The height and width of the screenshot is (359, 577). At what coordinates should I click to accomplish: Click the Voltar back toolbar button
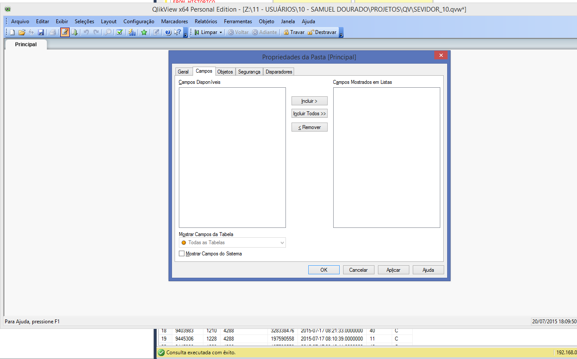pos(239,32)
